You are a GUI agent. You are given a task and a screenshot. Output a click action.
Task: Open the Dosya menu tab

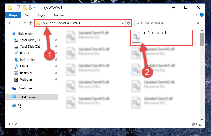point(13,15)
